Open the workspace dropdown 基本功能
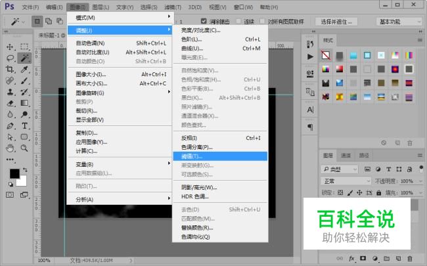This screenshot has width=427, height=266. pos(399,22)
